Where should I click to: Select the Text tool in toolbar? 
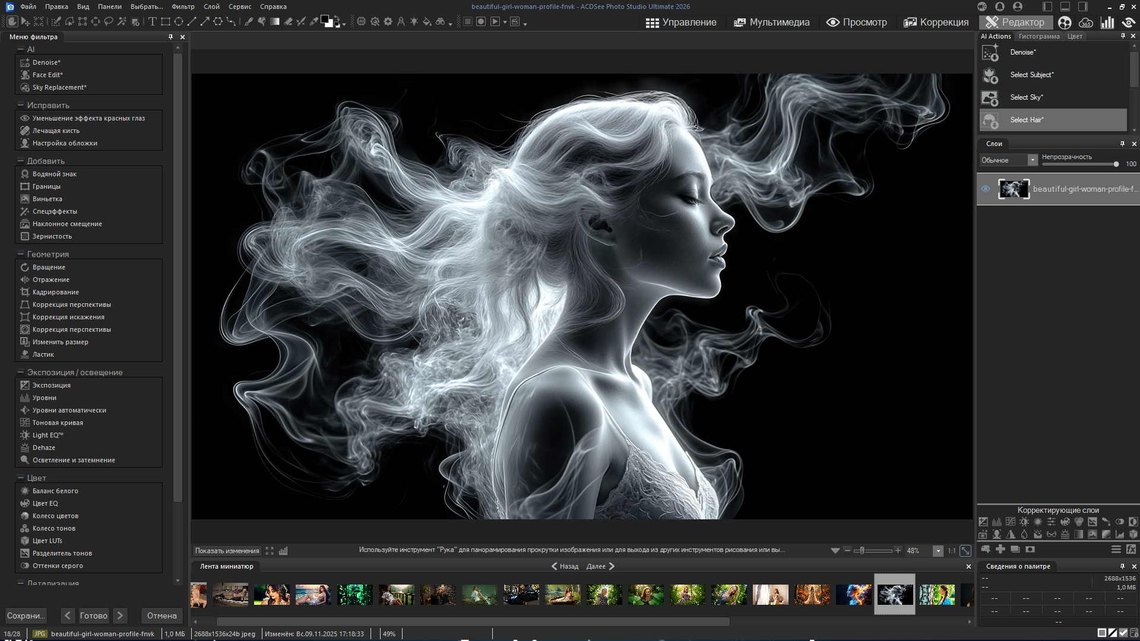[153, 21]
